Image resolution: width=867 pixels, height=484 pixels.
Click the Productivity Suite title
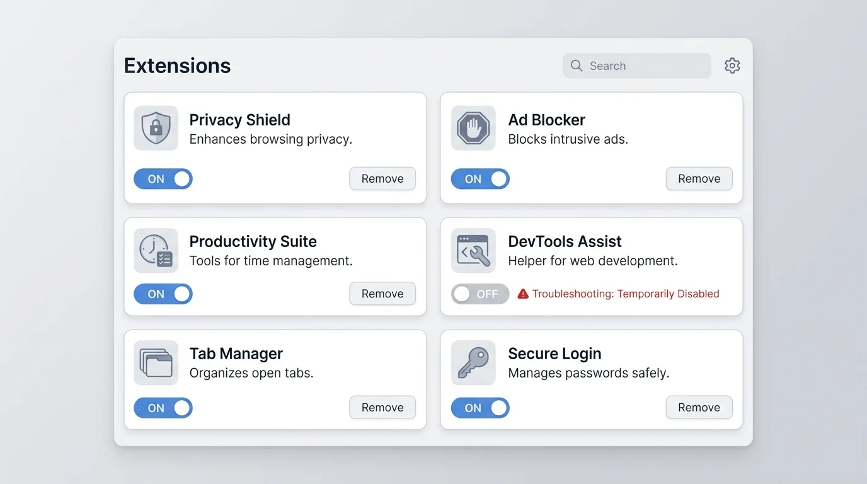pos(253,241)
